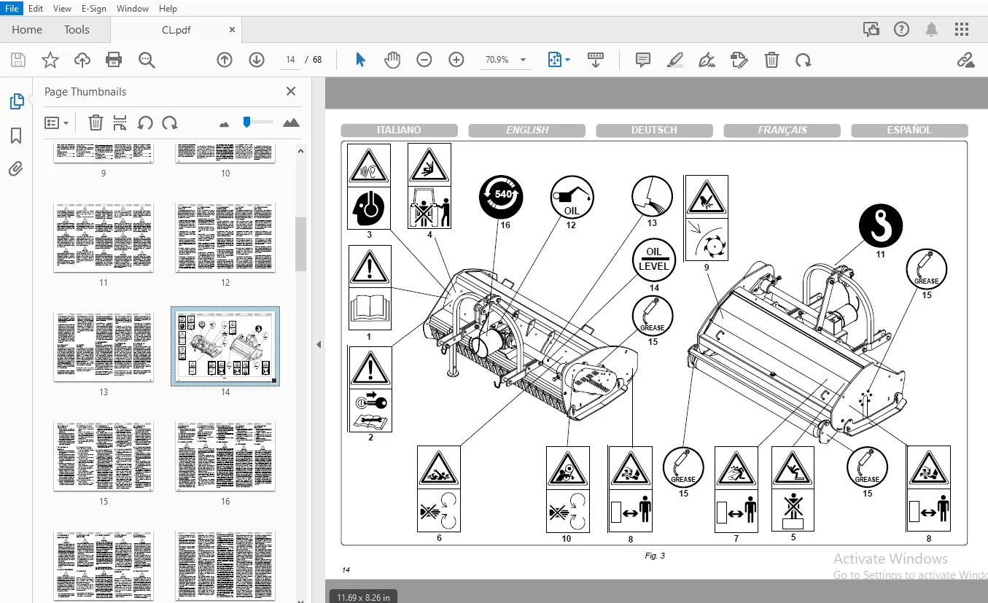Viewport: 988px width, 603px height.
Task: Open the Help menu
Action: (168, 9)
